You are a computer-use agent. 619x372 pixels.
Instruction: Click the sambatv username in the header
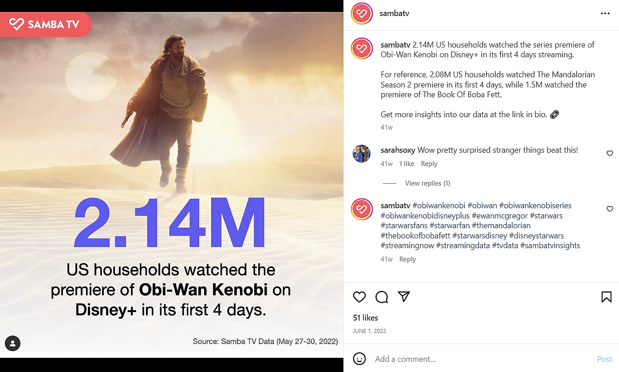pyautogui.click(x=394, y=13)
